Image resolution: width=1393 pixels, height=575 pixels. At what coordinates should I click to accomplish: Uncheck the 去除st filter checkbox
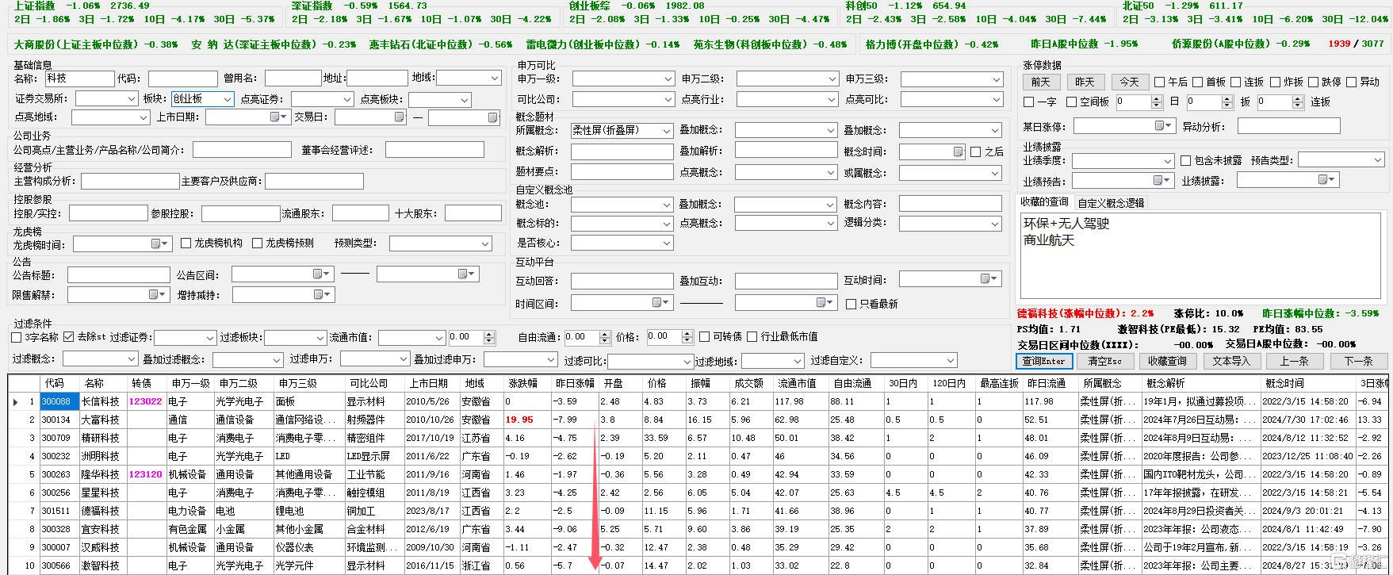(69, 337)
